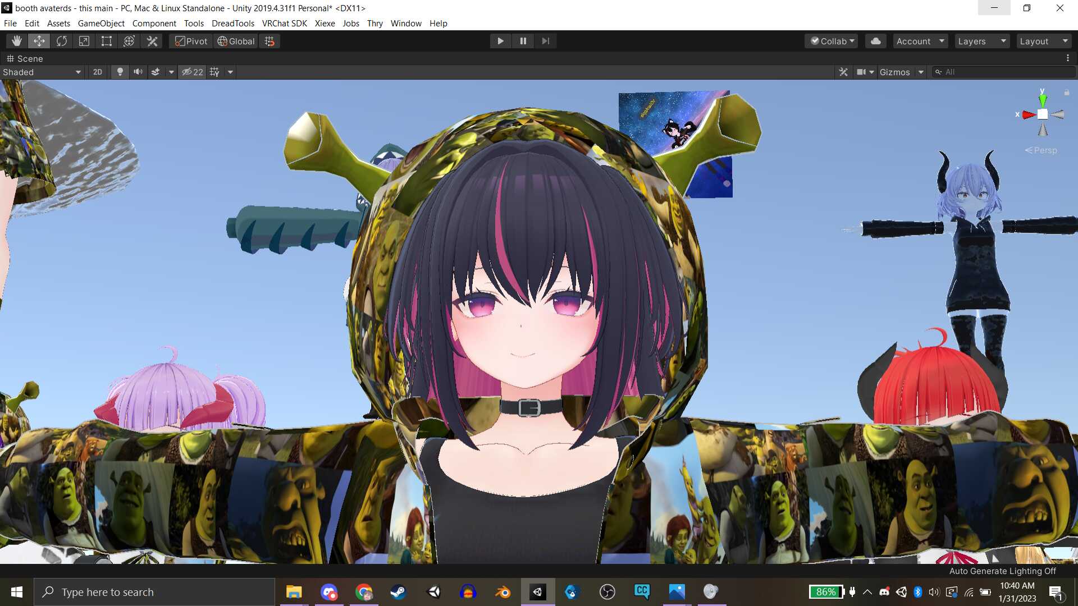Toggle hidden objects visibility count 22
The image size is (1078, 606).
coord(192,72)
